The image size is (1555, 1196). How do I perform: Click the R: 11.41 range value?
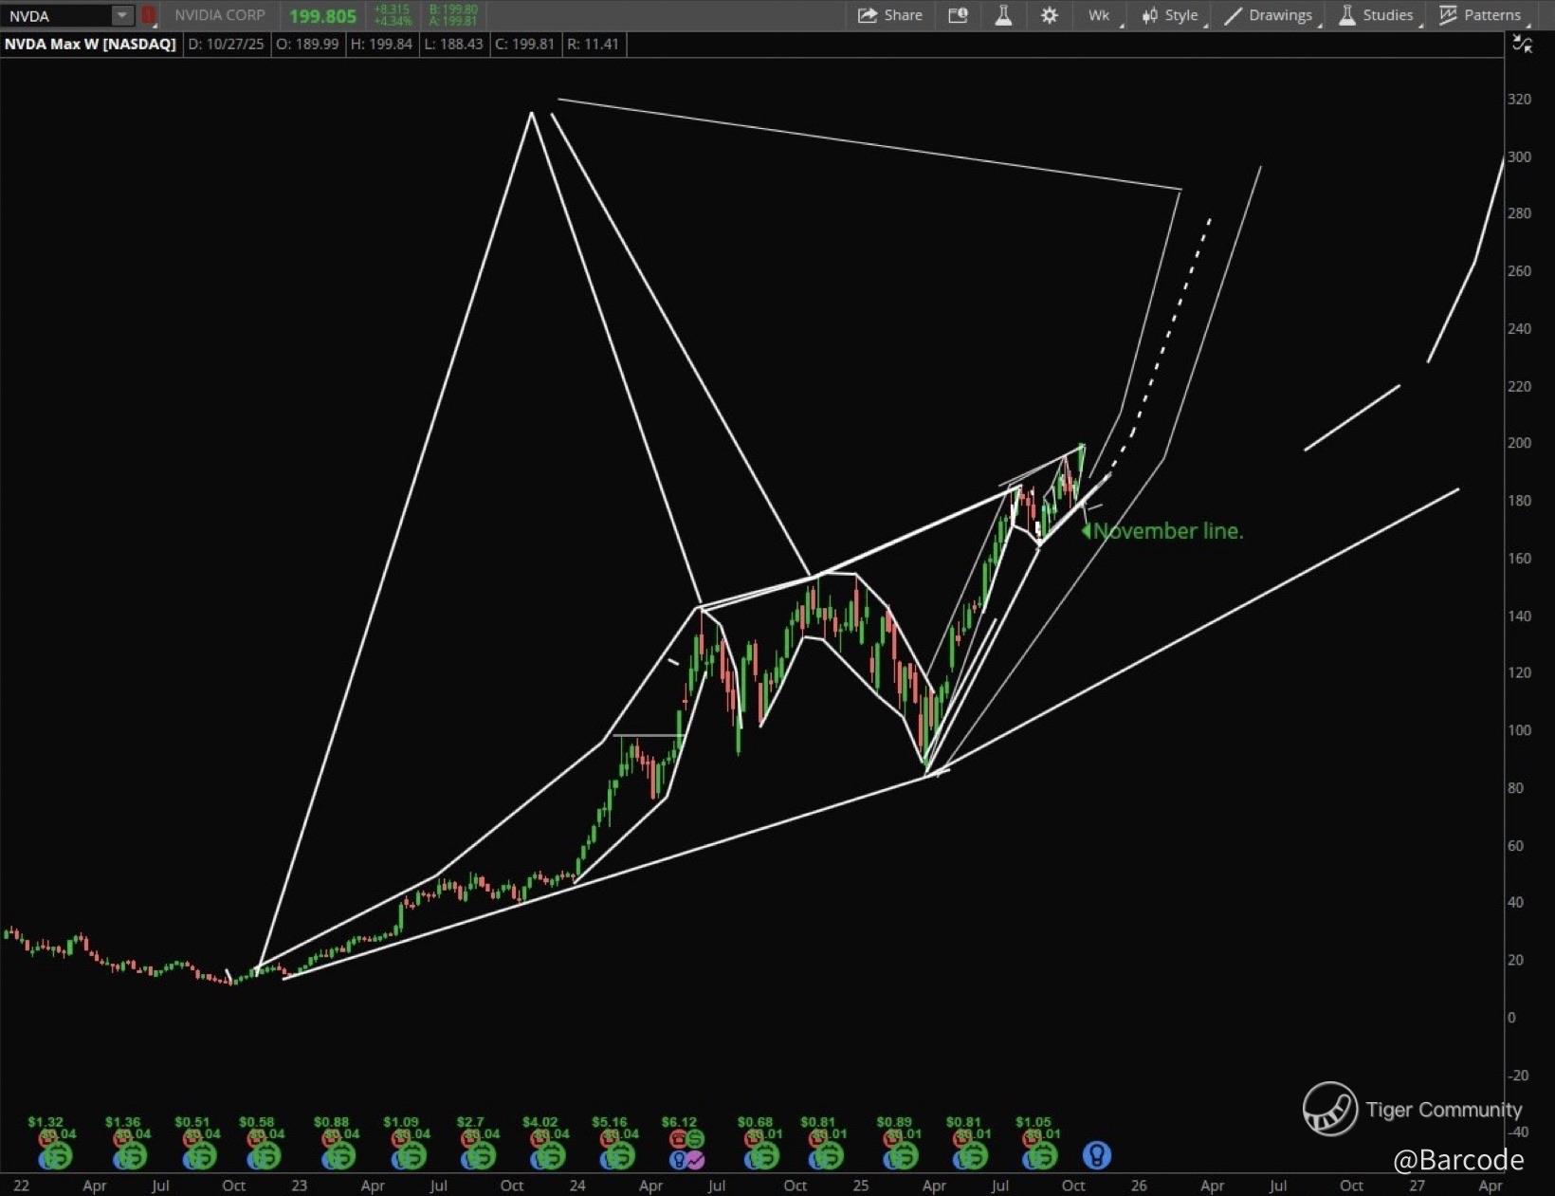click(x=593, y=45)
